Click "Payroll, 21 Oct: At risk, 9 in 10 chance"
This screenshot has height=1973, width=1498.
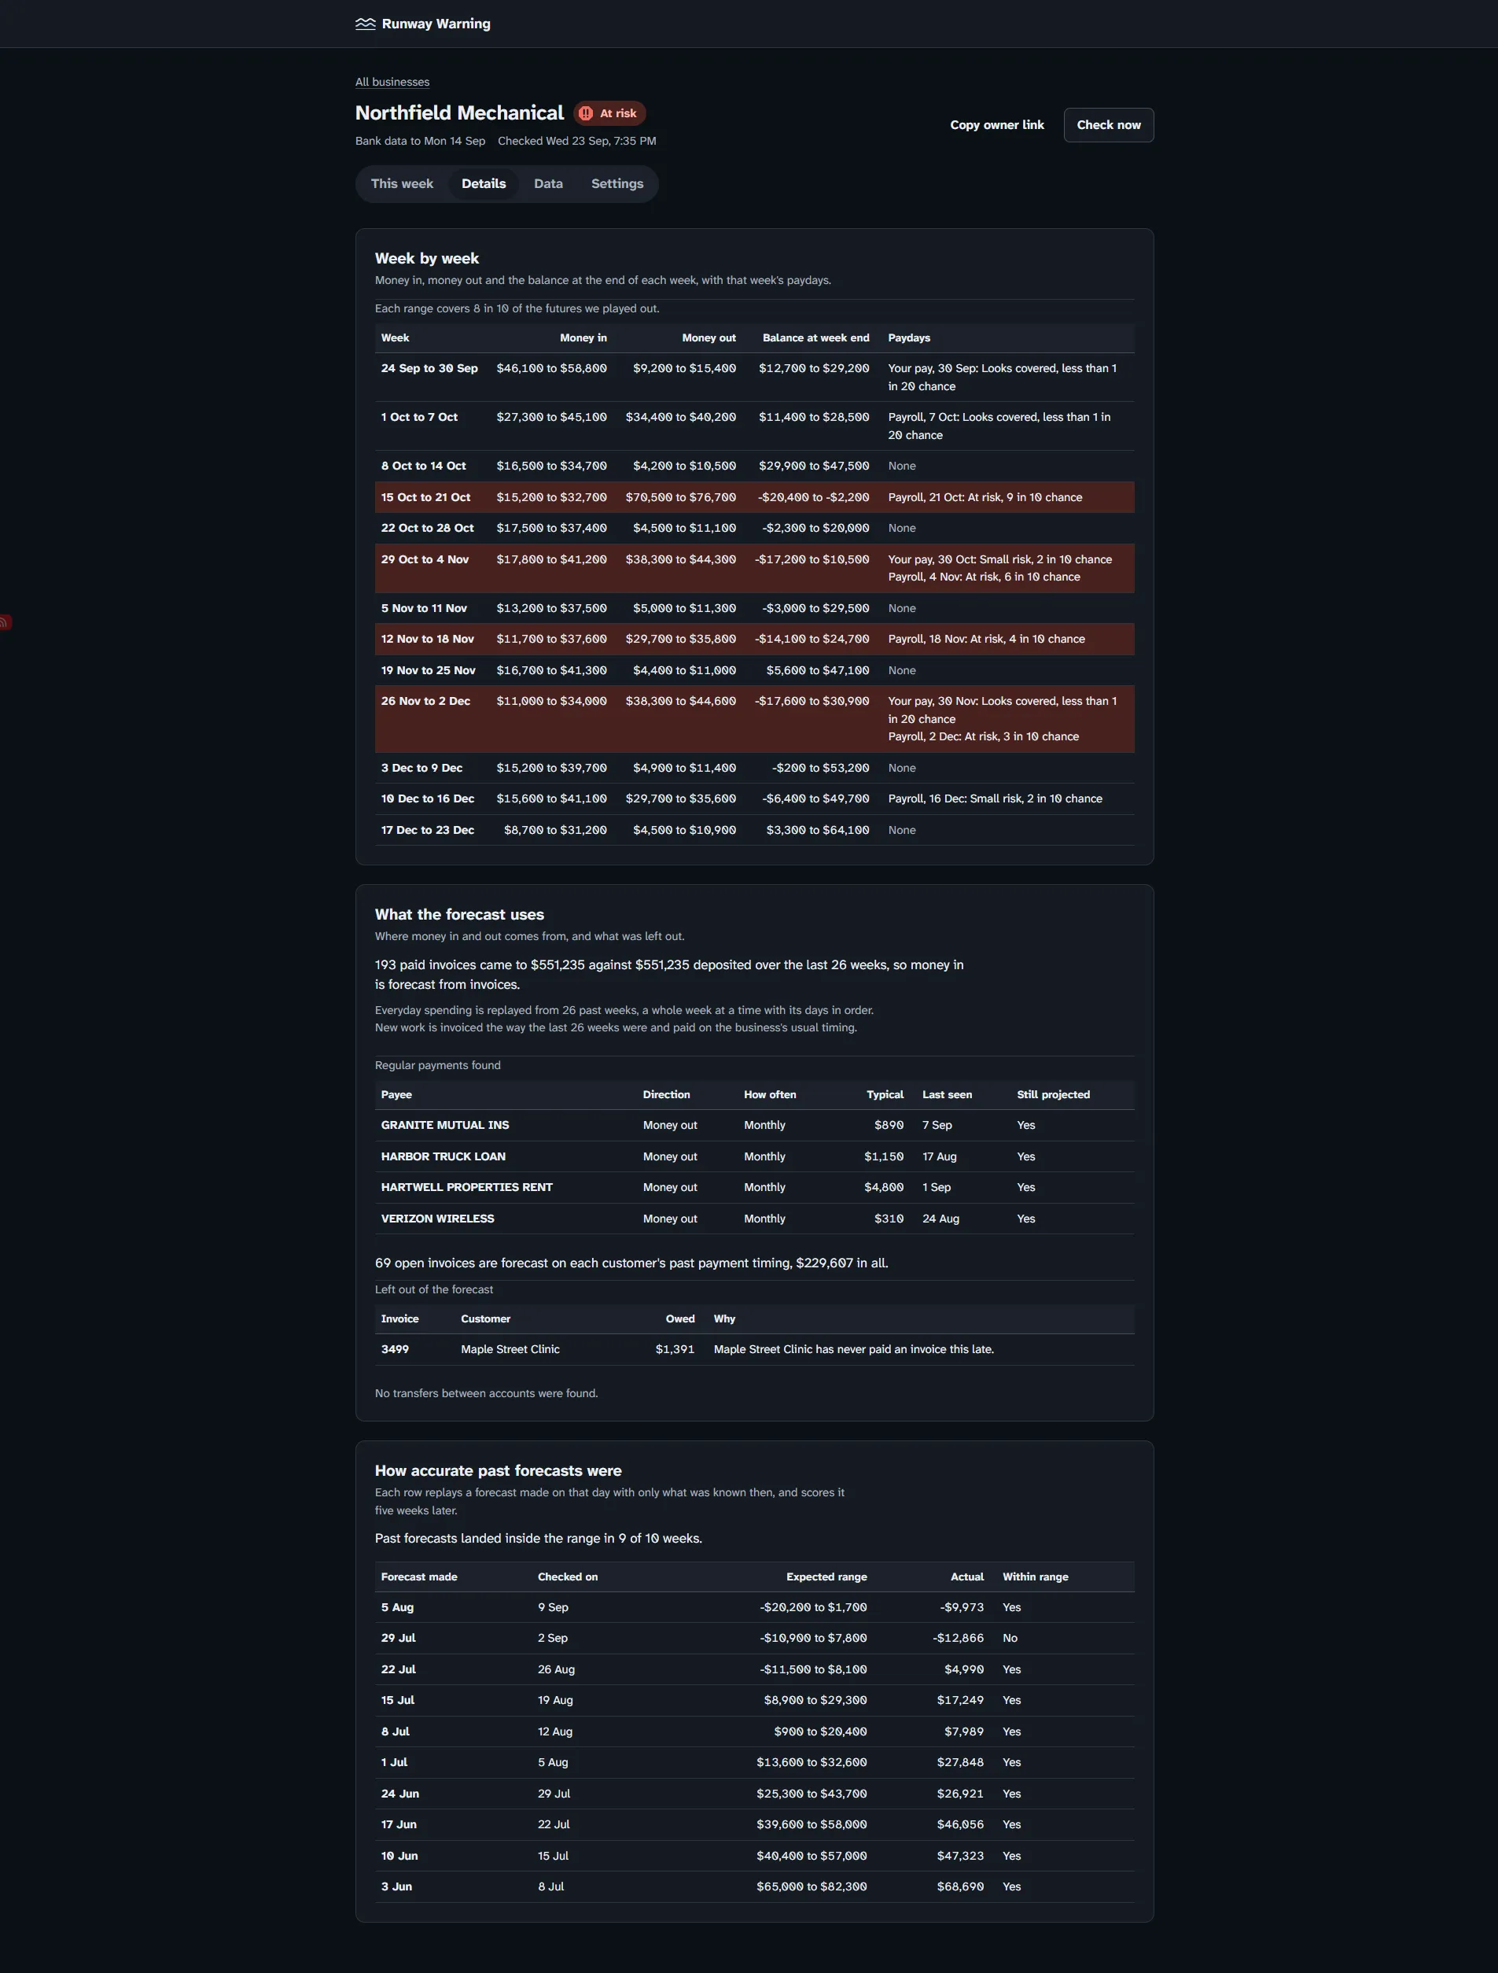[x=985, y=498]
